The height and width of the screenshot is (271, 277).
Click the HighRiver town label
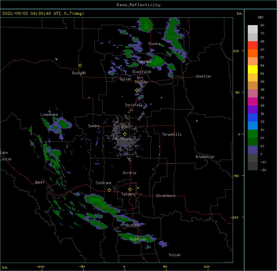138,239
